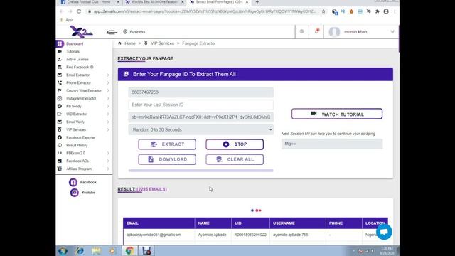Click the CLEAR ALL button

click(x=235, y=159)
